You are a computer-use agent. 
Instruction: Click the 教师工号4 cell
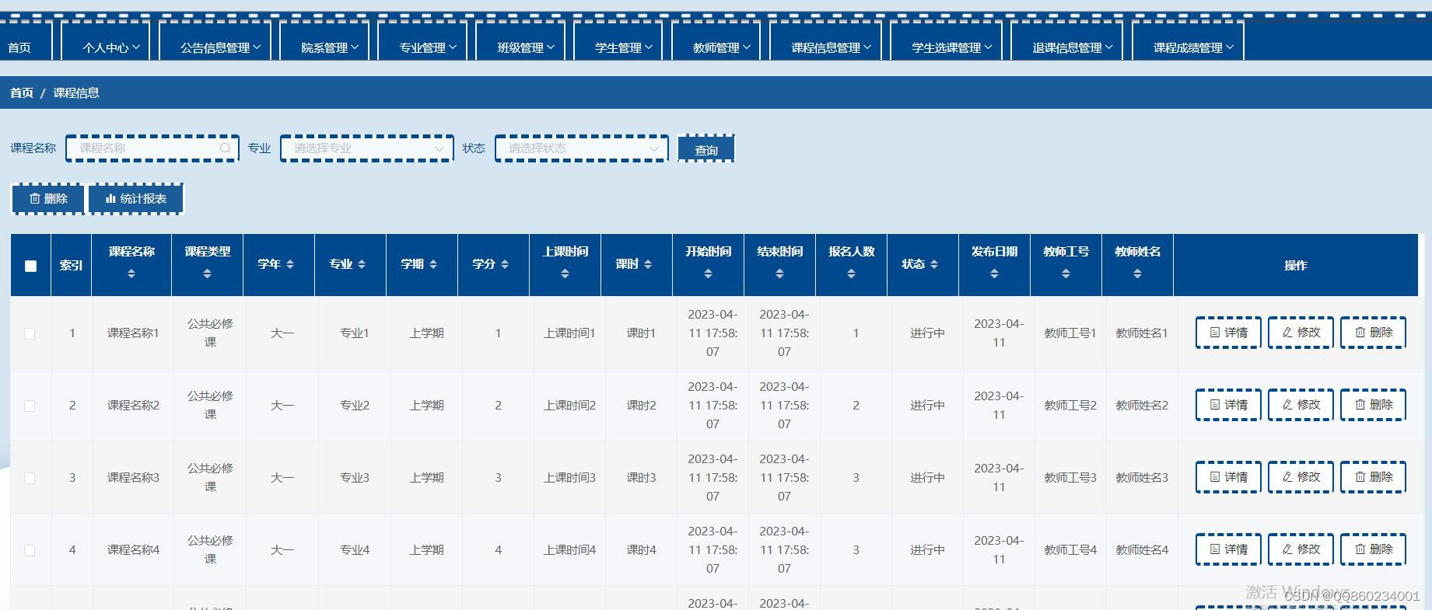(x=1070, y=550)
